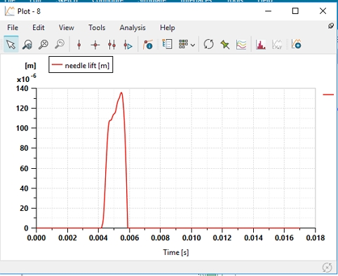The height and width of the screenshot is (276, 338).
Task: Click the 0.018 x-axis tick label
Action: [x=316, y=237]
